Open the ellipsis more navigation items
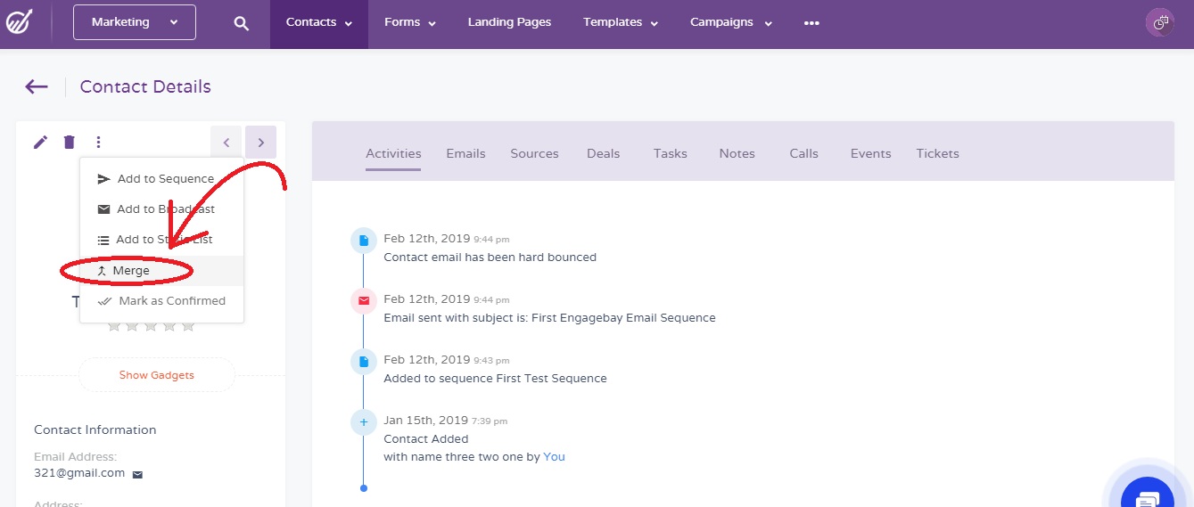 coord(811,23)
